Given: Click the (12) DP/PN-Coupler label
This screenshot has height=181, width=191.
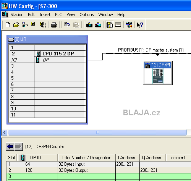Looking at the screenshot, I should click(x=45, y=147).
